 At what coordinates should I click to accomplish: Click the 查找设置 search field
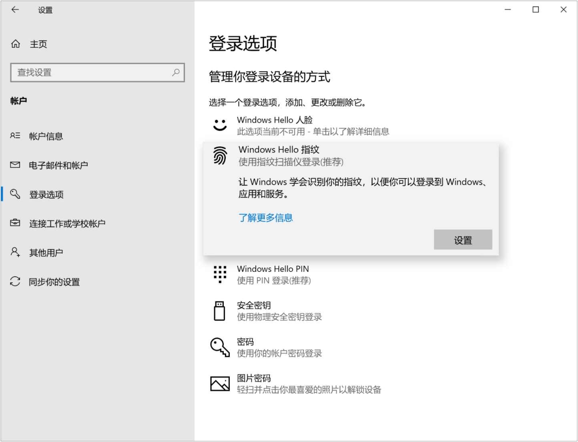[98, 72]
